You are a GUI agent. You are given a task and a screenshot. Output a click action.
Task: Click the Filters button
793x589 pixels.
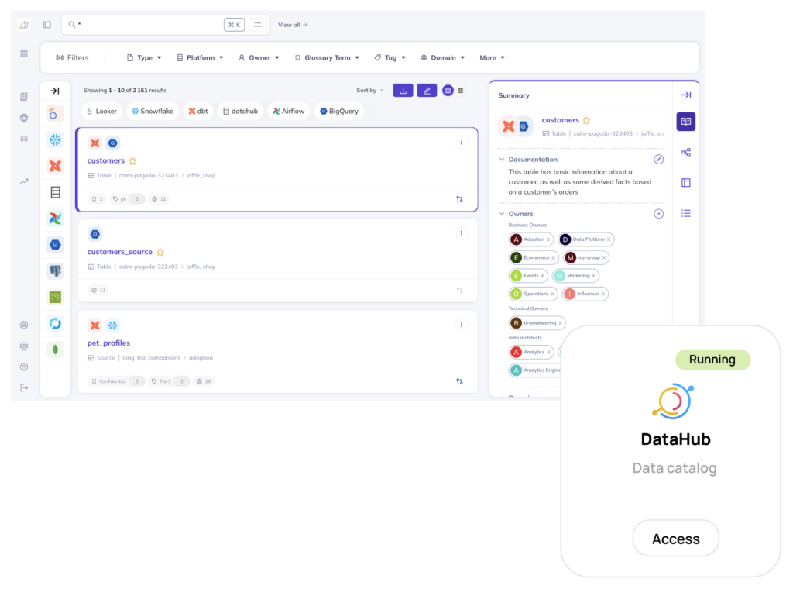pos(72,57)
